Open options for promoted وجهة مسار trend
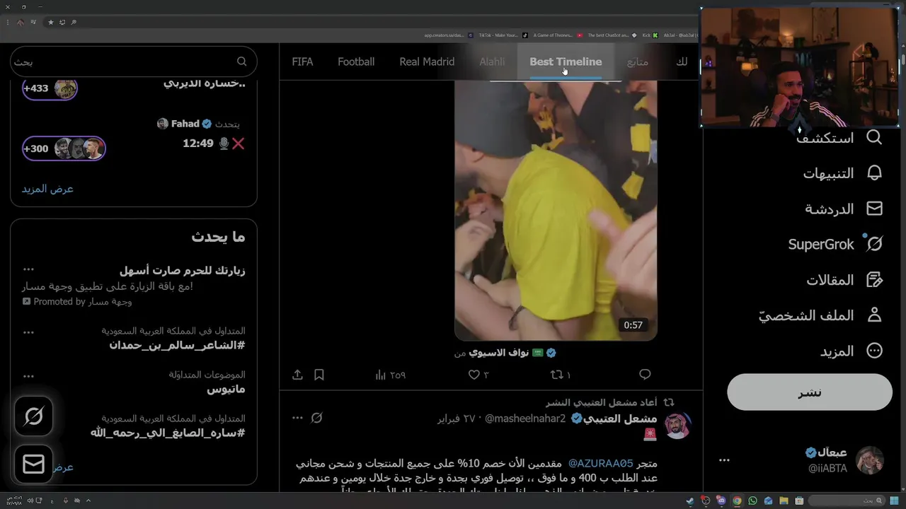 [x=28, y=269]
